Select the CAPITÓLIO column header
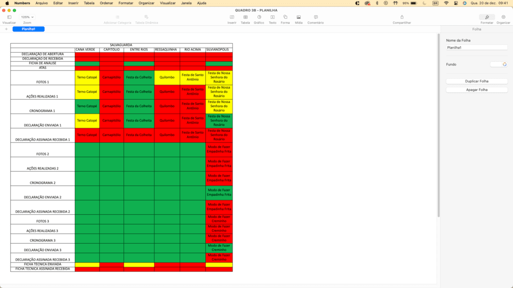This screenshot has width=513, height=288. [112, 50]
